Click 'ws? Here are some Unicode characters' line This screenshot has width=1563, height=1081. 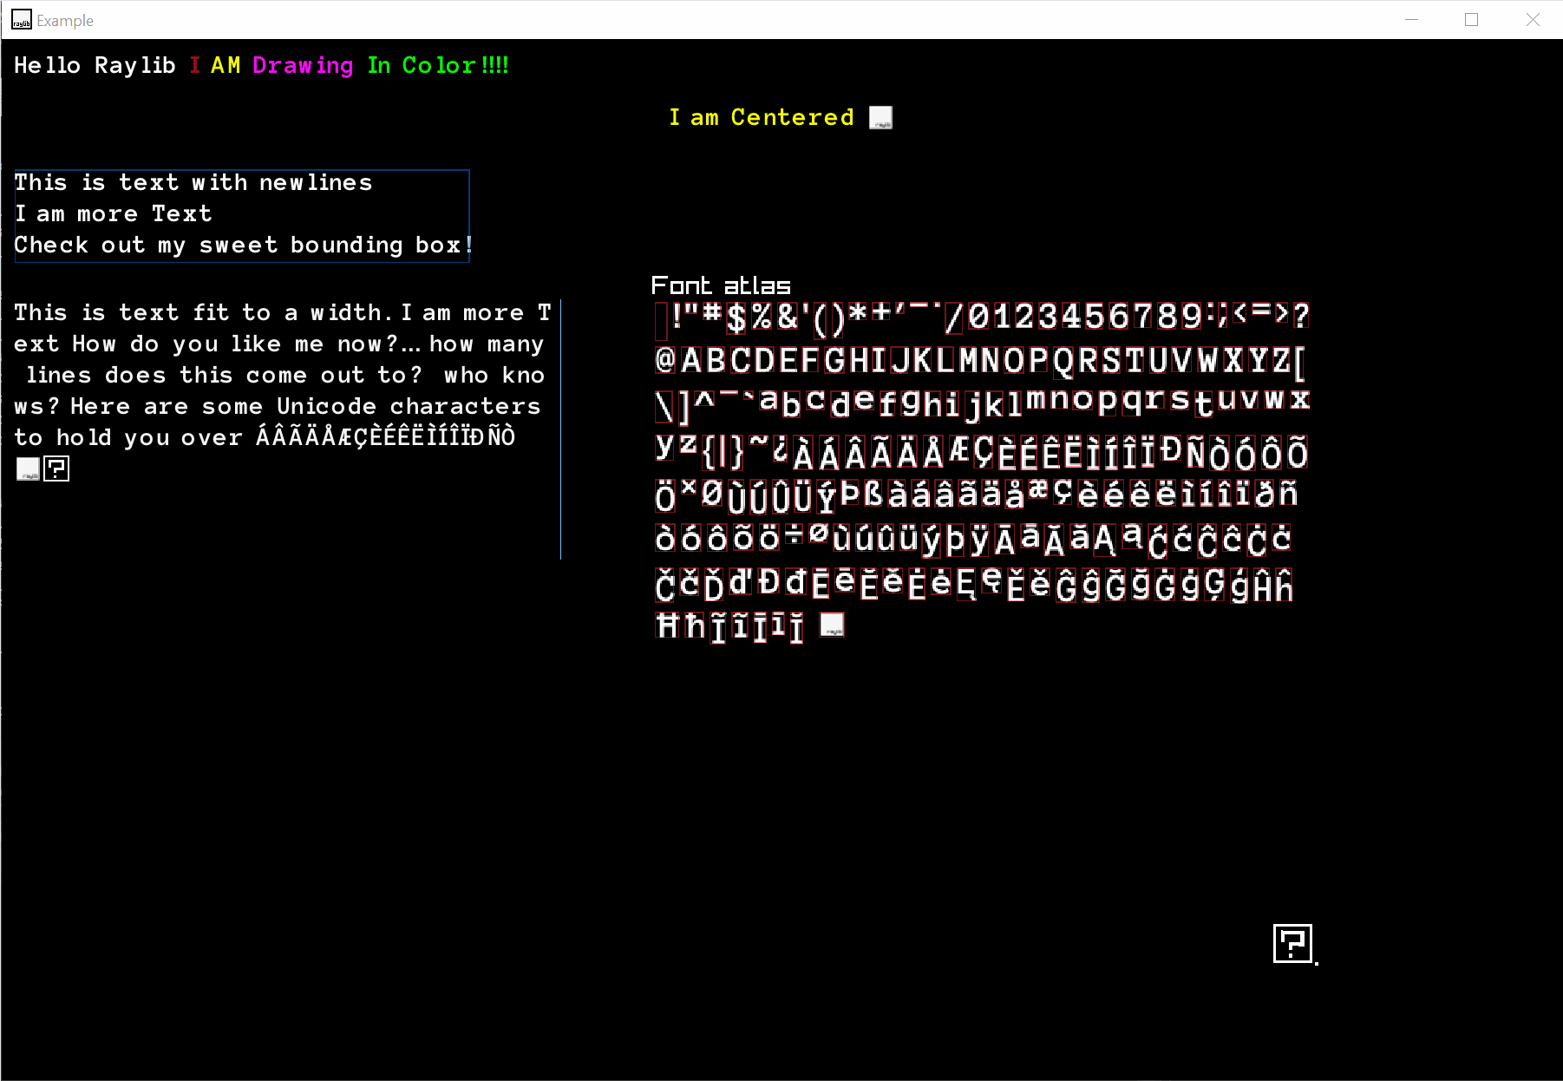point(278,407)
